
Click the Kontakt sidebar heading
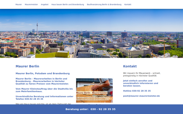pyautogui.click(x=130, y=66)
